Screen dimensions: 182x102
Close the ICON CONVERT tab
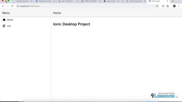click(100, 1)
